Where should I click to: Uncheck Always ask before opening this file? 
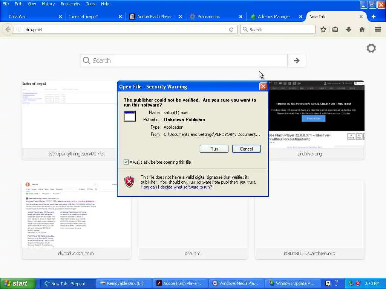(x=126, y=162)
